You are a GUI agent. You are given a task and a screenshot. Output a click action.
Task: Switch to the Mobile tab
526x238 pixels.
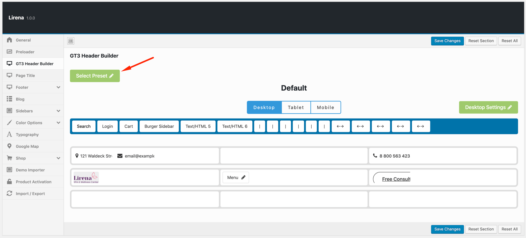326,107
